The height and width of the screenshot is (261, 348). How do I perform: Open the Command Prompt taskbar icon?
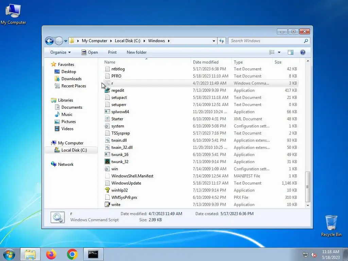click(x=93, y=254)
